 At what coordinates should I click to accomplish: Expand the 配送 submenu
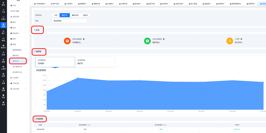click(18, 22)
